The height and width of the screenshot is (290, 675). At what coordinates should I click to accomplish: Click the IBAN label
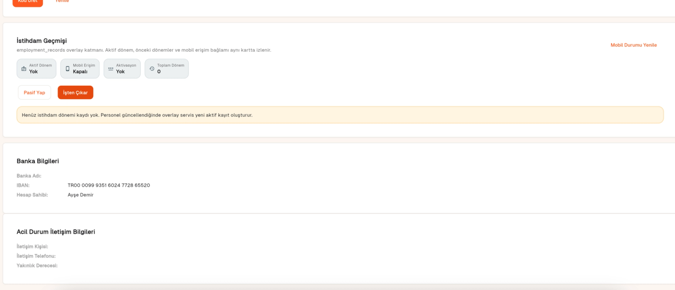click(23, 185)
